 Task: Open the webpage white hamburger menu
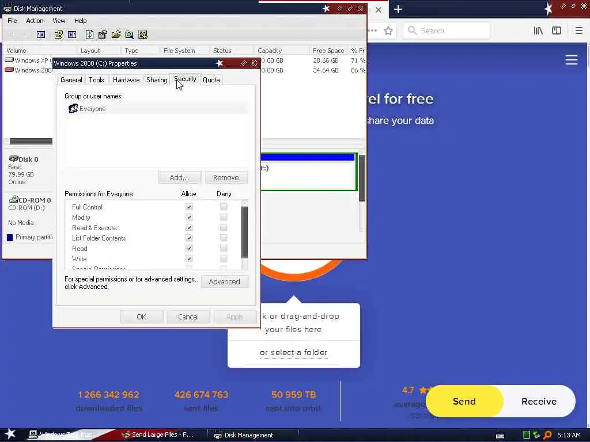571,60
